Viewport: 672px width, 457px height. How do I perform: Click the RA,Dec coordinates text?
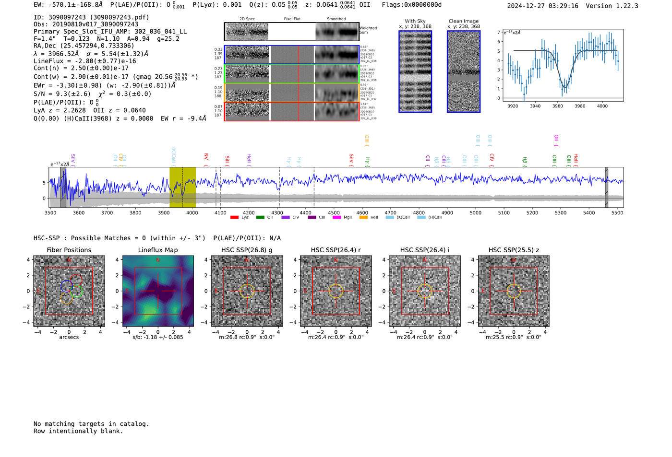point(84,46)
